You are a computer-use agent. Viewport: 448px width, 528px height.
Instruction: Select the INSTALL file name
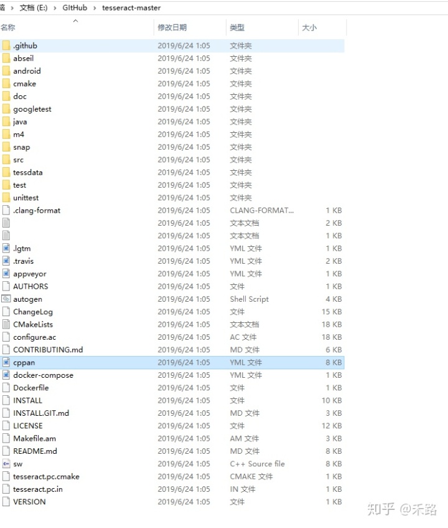tap(27, 400)
